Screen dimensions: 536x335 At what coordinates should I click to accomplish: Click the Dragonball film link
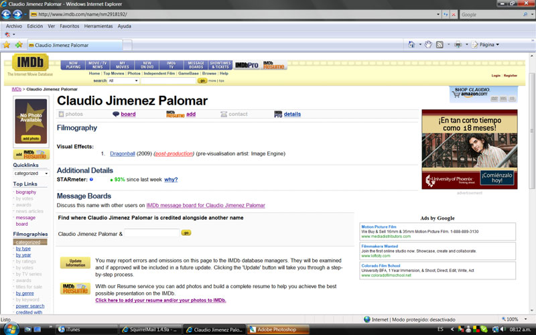[123, 154]
